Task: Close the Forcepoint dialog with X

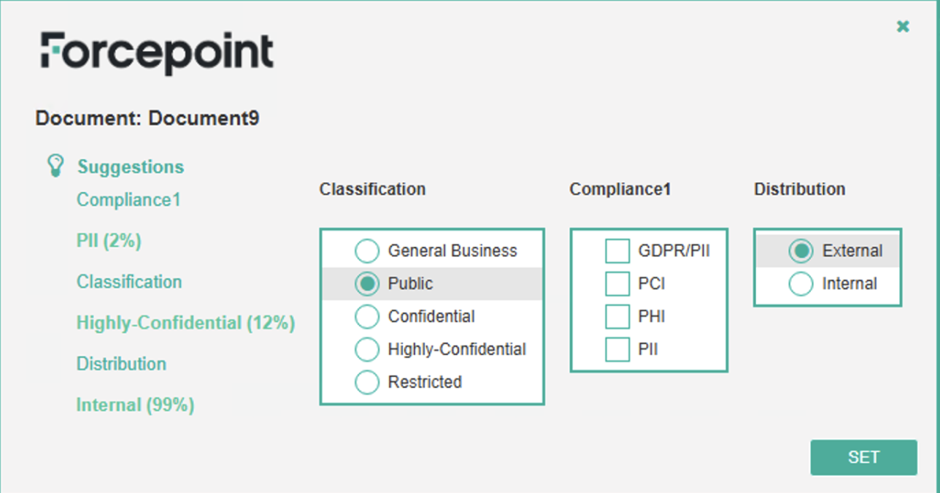Action: point(903,27)
